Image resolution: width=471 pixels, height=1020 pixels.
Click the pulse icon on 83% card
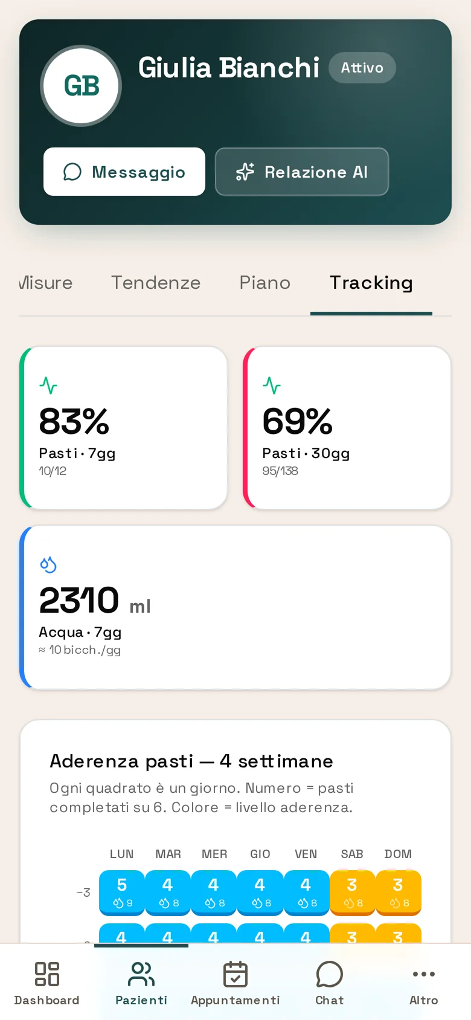[x=48, y=385]
